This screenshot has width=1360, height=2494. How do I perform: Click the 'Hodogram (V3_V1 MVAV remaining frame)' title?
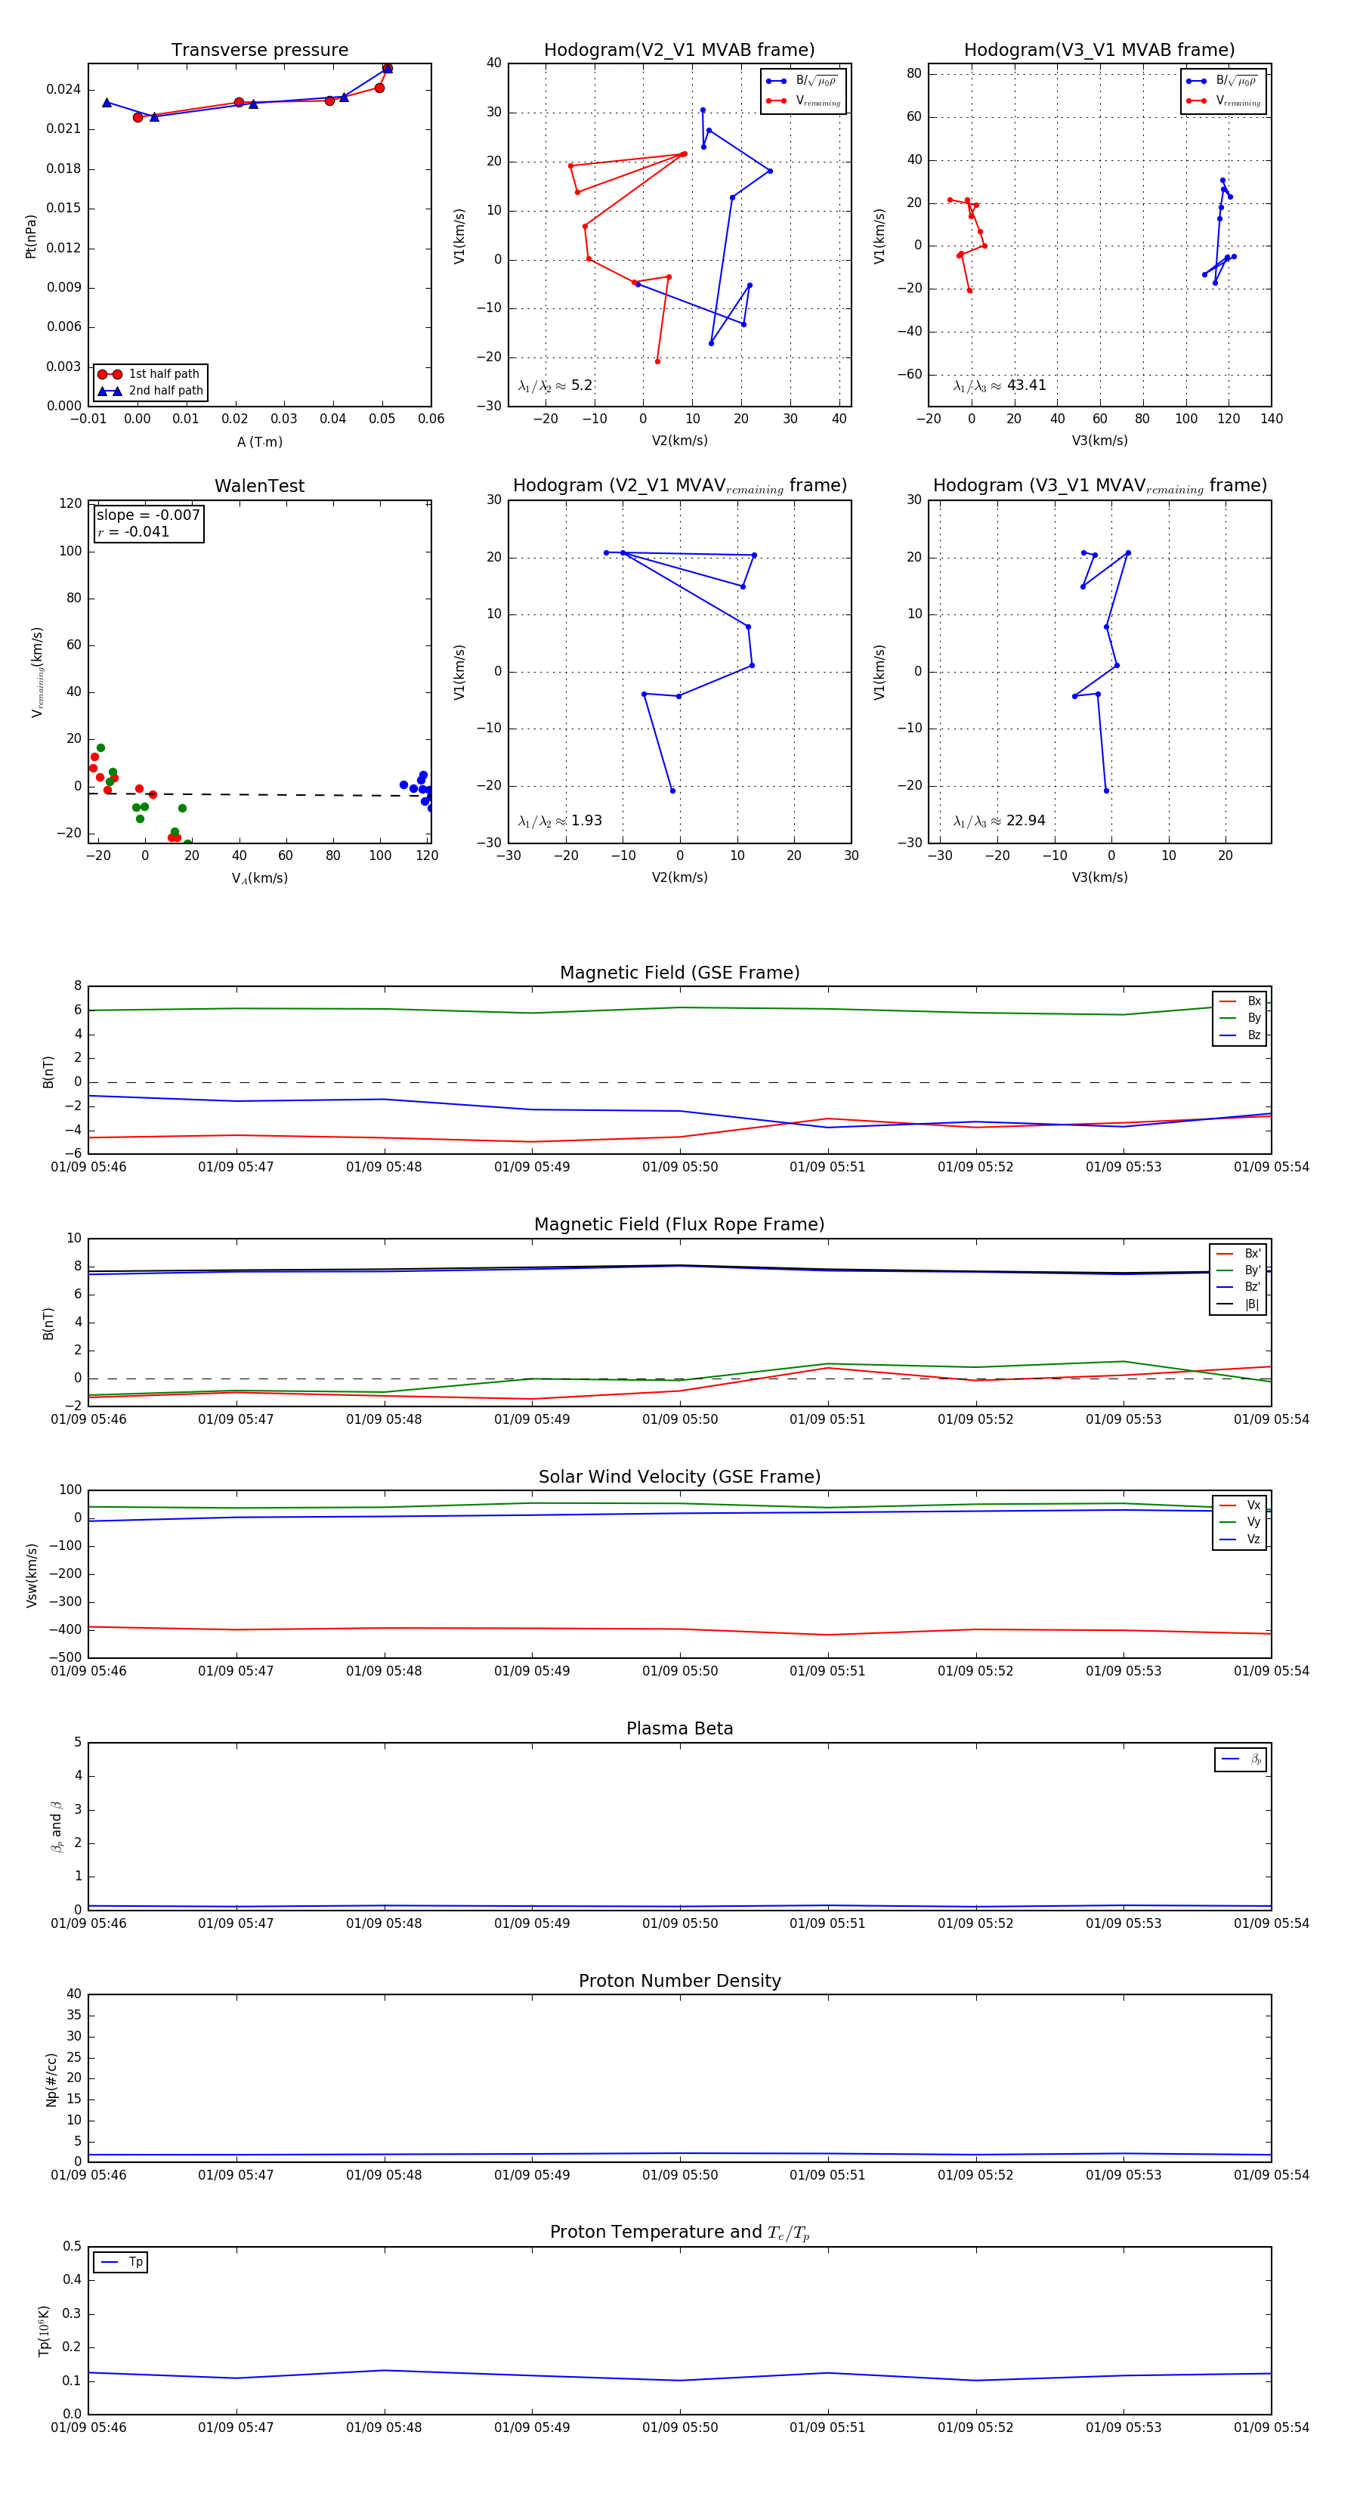pyautogui.click(x=1099, y=486)
